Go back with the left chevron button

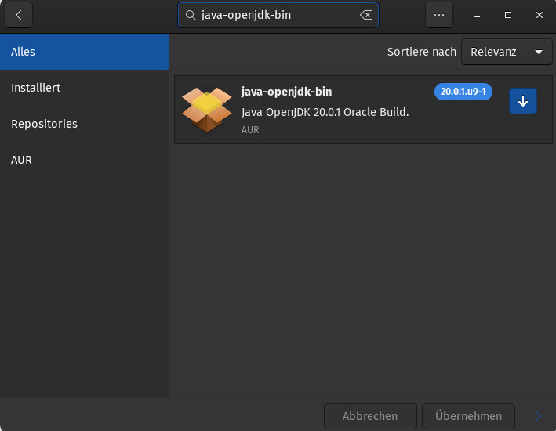tap(19, 15)
